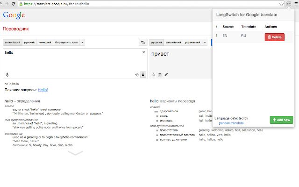This screenshot has width=299, height=187.
Task: Click the EN source cell in row 1
Action: coord(225,36)
